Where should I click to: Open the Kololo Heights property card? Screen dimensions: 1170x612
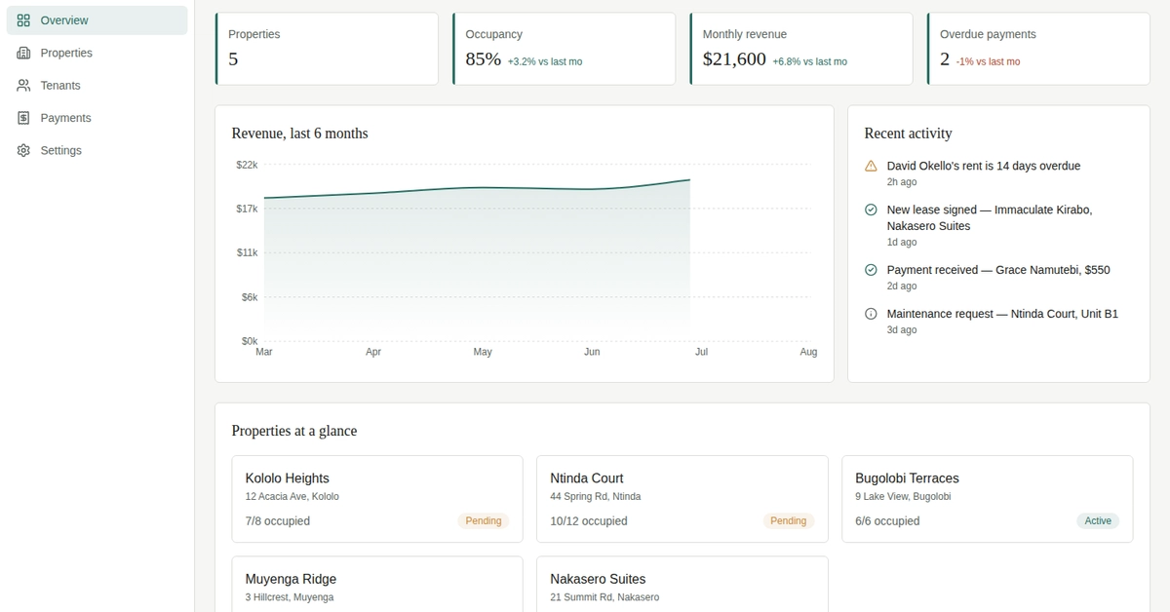point(377,499)
